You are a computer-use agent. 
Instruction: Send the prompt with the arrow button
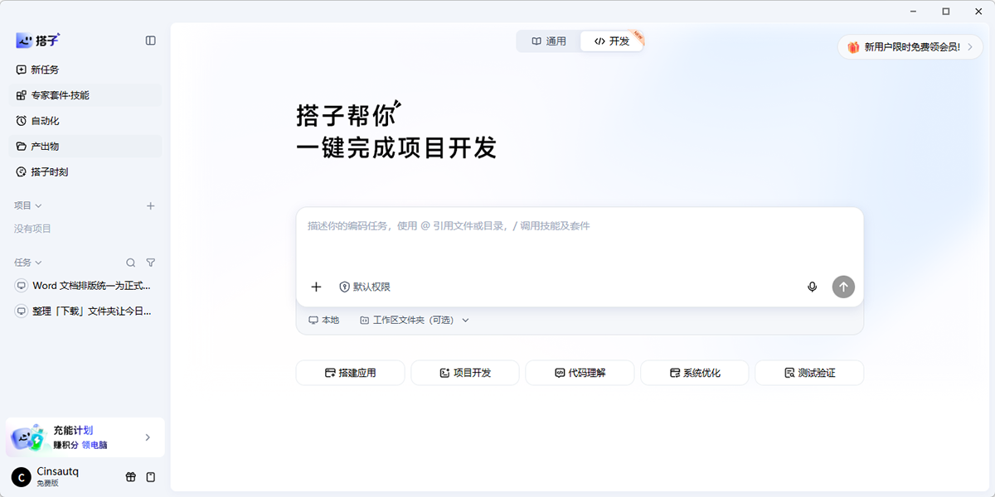[x=843, y=287]
